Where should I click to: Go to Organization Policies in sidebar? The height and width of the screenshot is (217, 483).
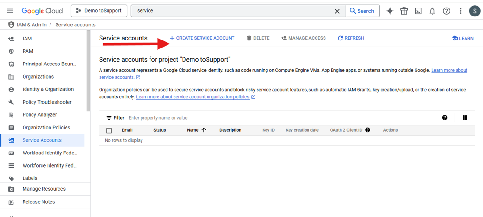pyautogui.click(x=46, y=128)
